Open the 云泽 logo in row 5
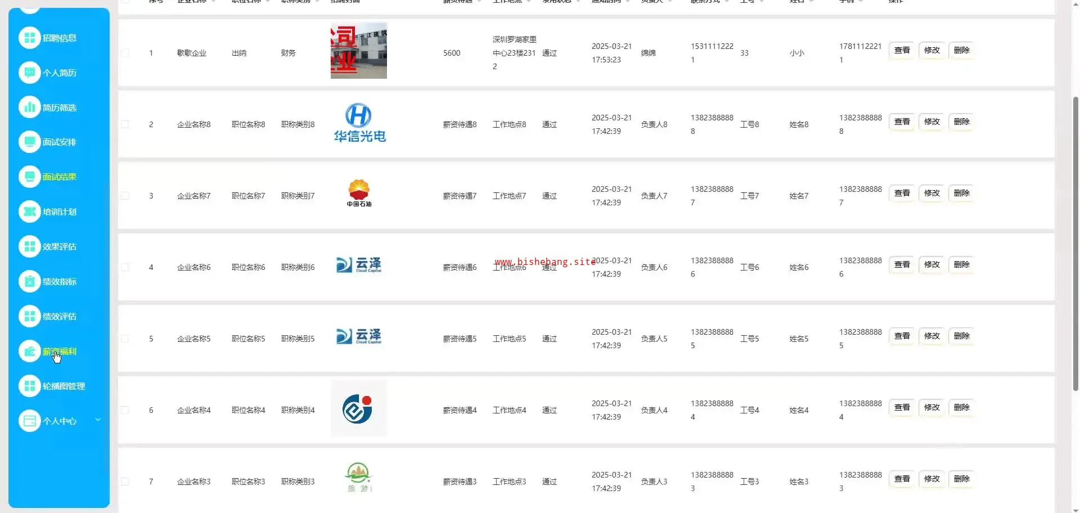This screenshot has height=513, width=1080. click(359, 336)
